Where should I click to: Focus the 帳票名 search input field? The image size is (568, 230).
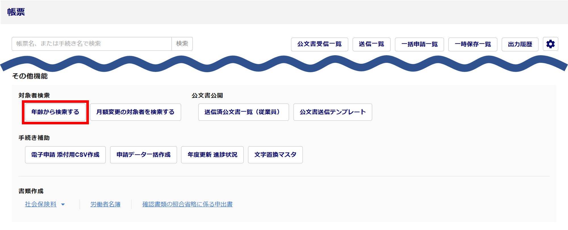pyautogui.click(x=91, y=44)
